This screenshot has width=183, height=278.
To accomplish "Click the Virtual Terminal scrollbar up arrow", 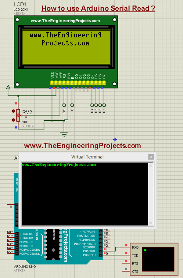I will point(150,165).
